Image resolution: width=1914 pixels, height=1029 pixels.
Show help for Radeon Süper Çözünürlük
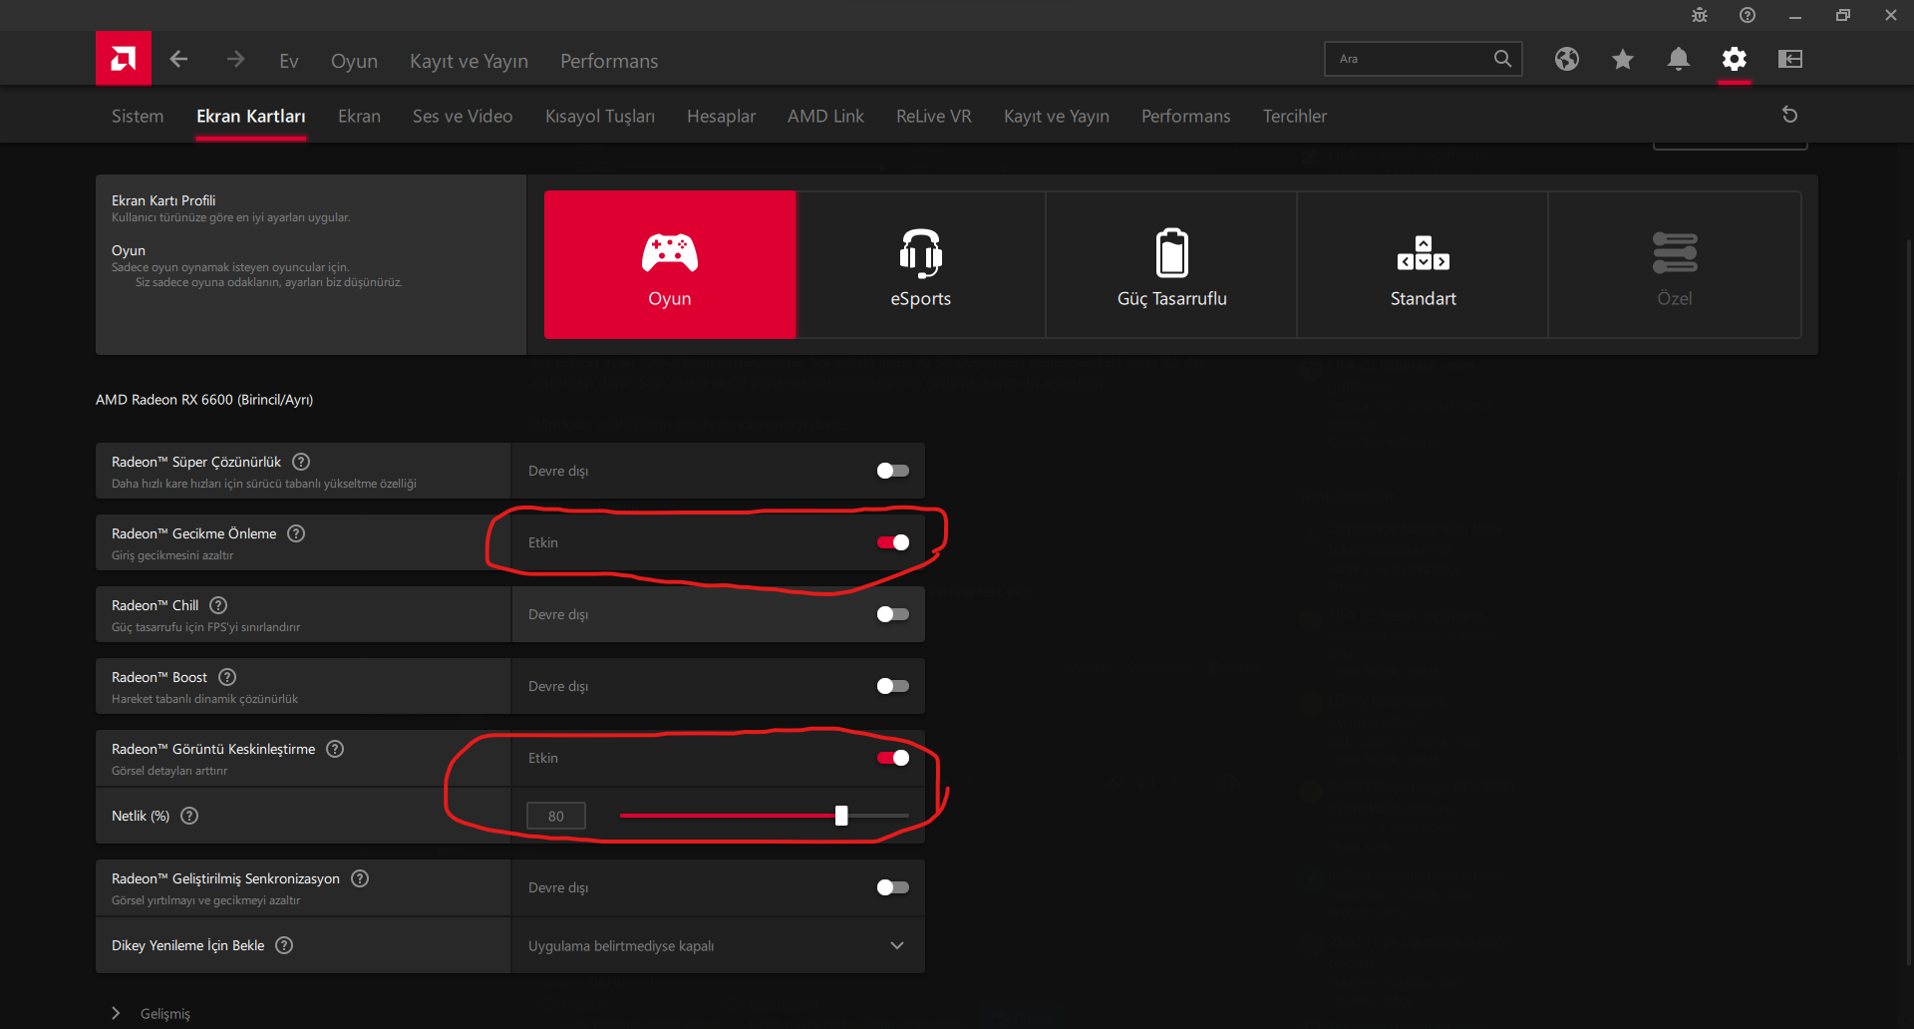tap(301, 462)
